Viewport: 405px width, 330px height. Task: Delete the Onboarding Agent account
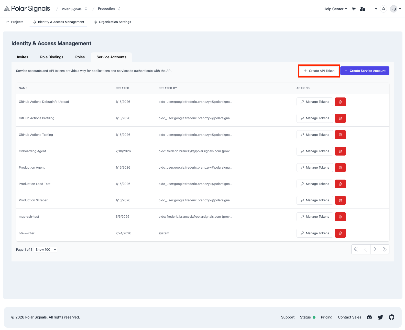340,151
